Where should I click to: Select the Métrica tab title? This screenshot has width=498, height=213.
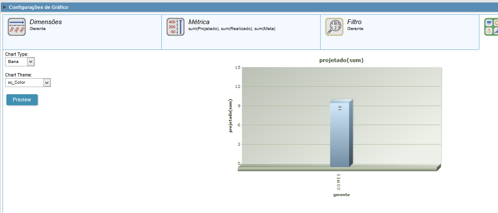pyautogui.click(x=199, y=22)
